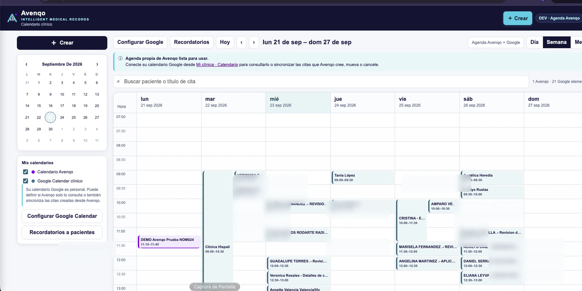Open Recordatorios a pacientes
The width and height of the screenshot is (582, 291).
click(x=62, y=232)
